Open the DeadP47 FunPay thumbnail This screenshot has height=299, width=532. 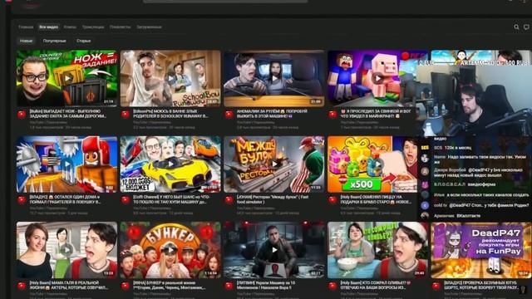[481, 250]
